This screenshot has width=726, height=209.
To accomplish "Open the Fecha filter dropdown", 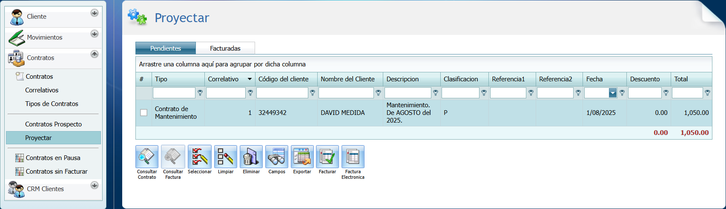I will [x=613, y=93].
